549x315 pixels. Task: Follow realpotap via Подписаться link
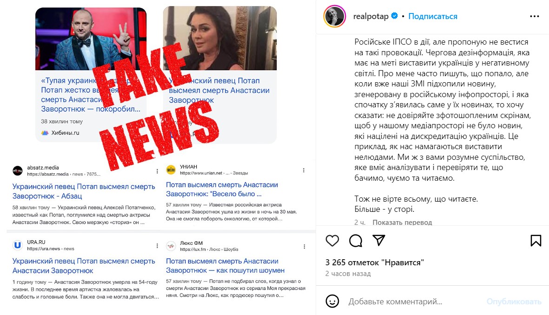tap(433, 16)
